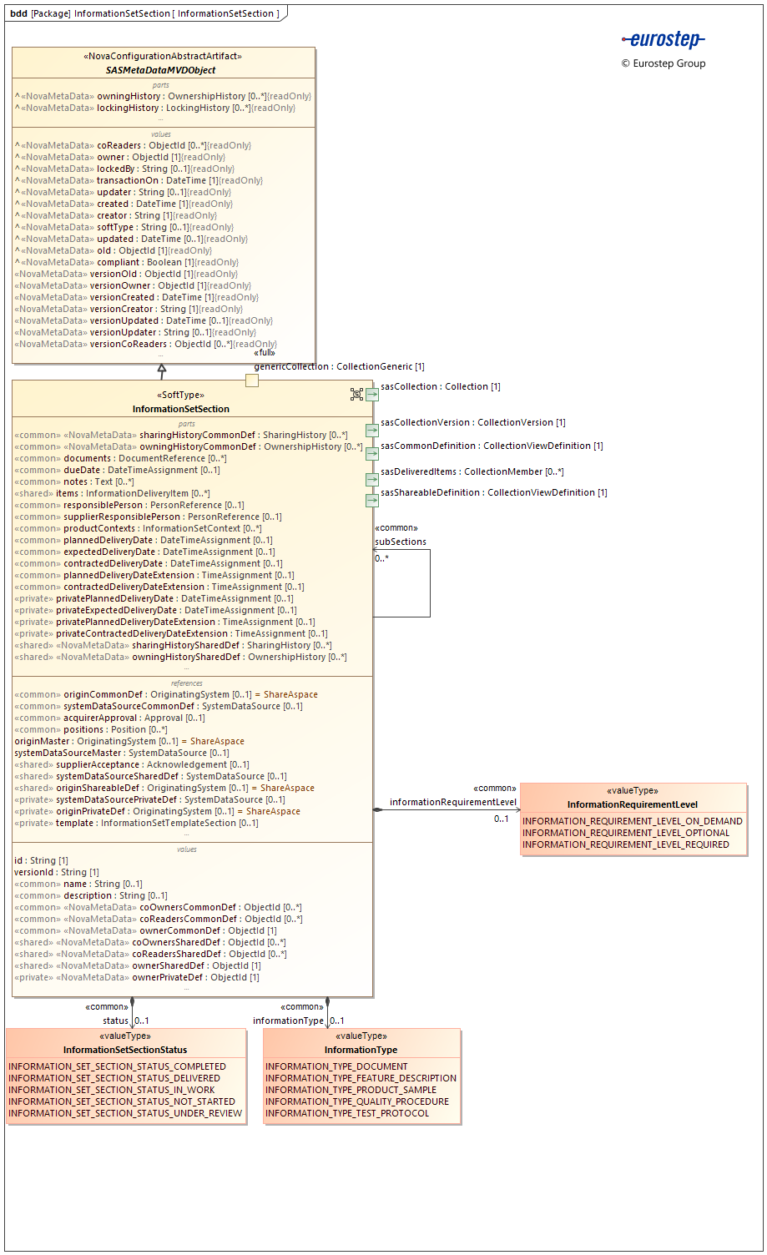Click the © Eurostep Group text
Viewport: 767px width, 1255px height.
tap(664, 63)
